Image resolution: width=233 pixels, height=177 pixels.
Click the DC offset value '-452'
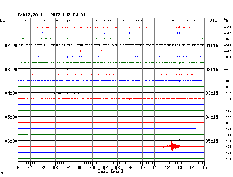(228, 111)
